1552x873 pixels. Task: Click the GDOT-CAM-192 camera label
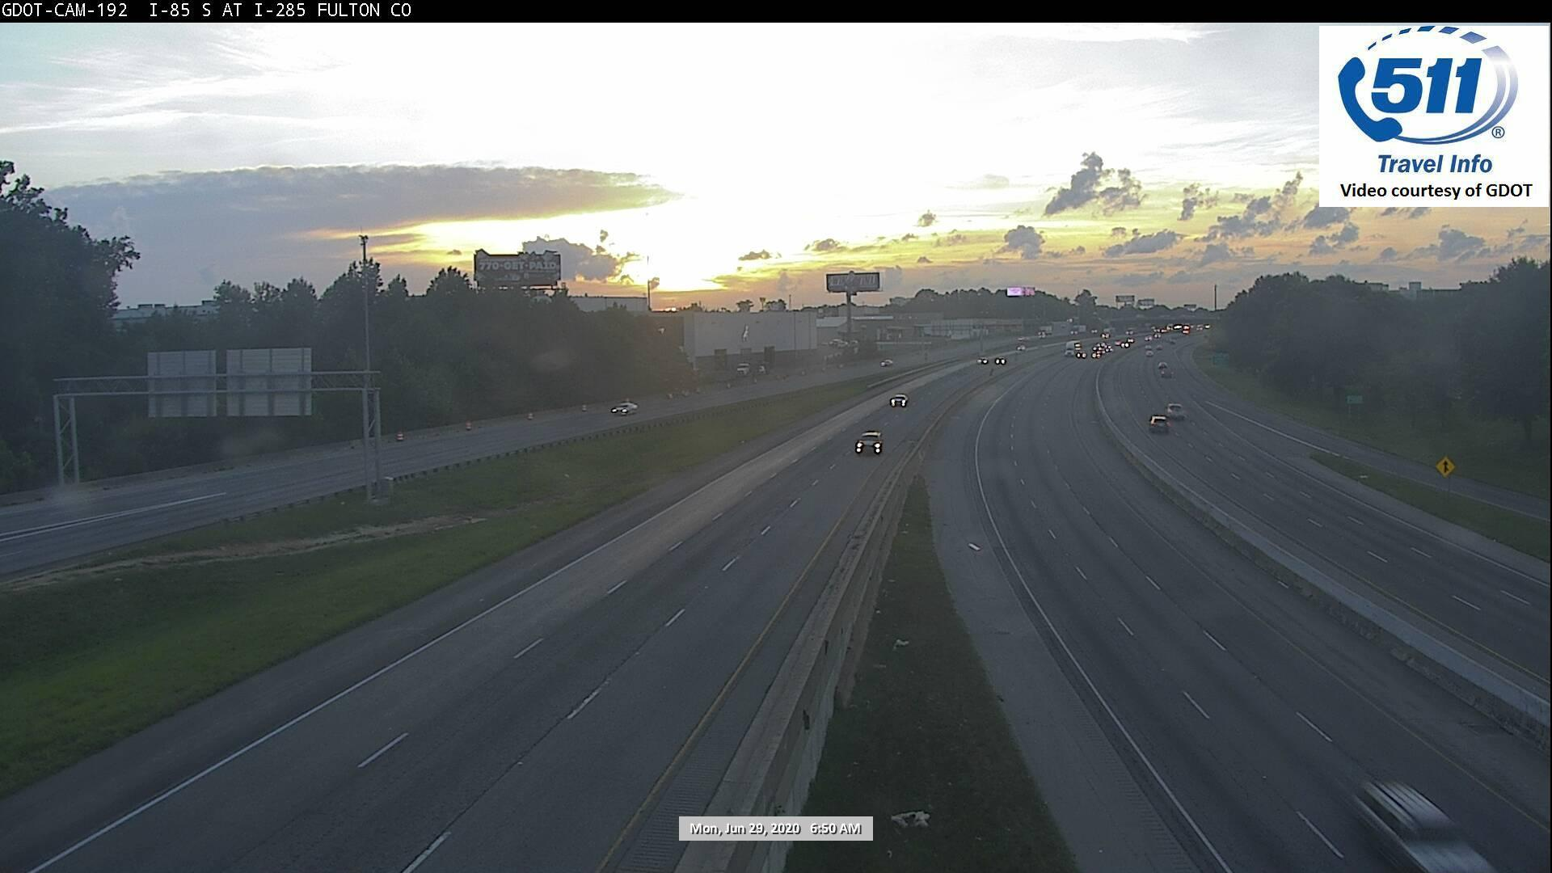tap(65, 11)
